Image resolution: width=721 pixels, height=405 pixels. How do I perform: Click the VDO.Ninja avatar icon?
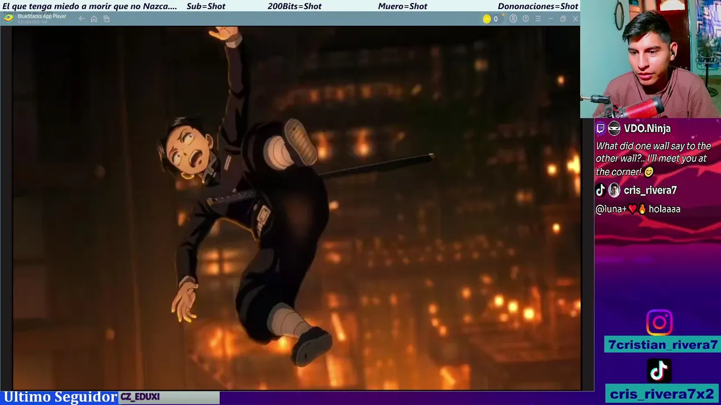click(x=614, y=128)
